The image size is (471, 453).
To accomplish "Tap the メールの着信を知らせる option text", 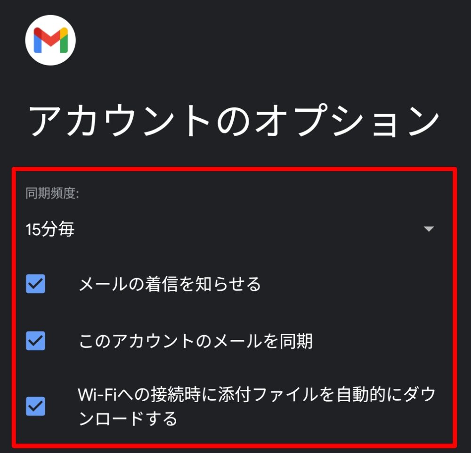I will point(170,284).
